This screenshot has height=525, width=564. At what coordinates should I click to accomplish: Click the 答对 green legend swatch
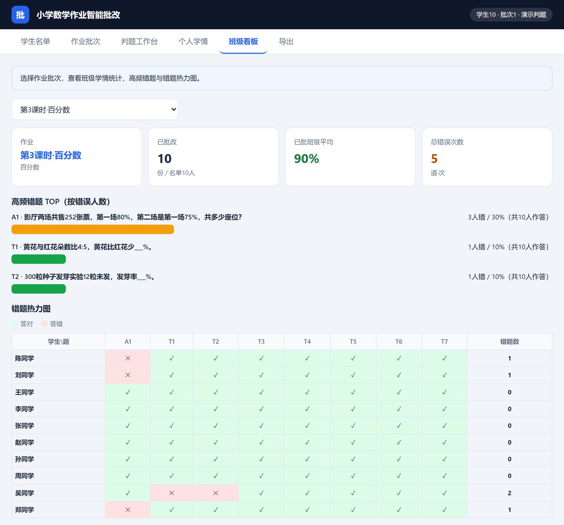14,323
